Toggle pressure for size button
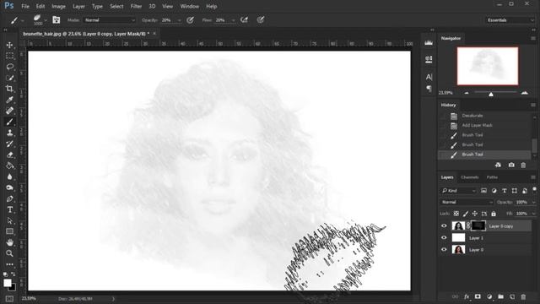Screen dimensions: 540x304 (261, 20)
